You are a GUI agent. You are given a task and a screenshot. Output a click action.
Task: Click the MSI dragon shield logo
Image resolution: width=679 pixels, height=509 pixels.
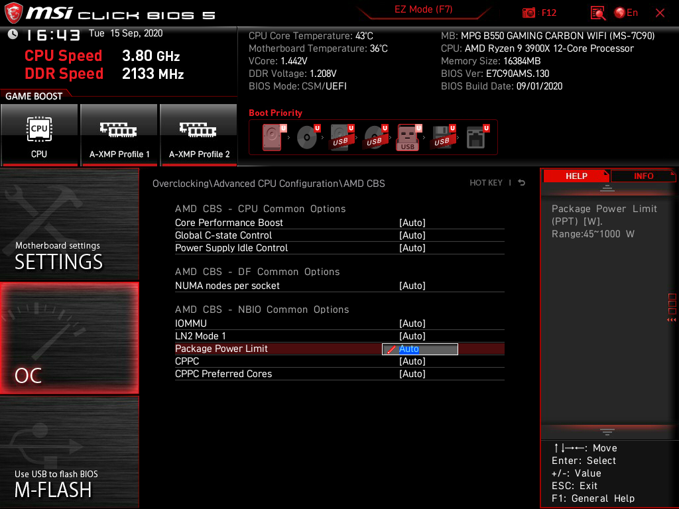[13, 13]
